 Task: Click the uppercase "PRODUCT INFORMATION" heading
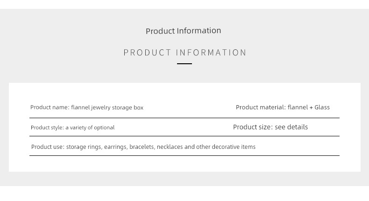[x=185, y=52]
